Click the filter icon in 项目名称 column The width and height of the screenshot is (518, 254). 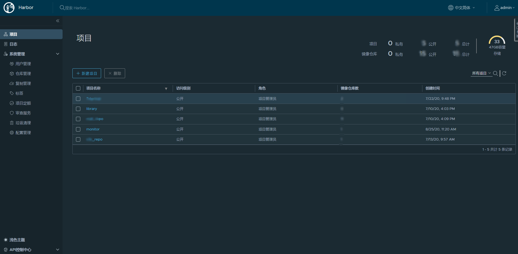tap(166, 89)
